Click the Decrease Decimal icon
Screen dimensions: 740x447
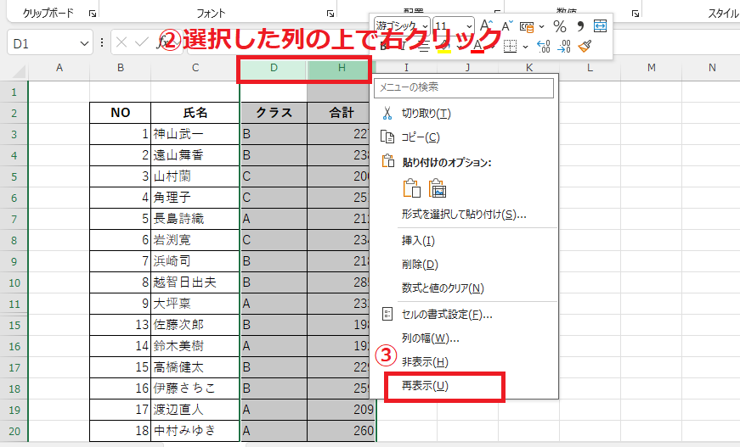point(564,46)
